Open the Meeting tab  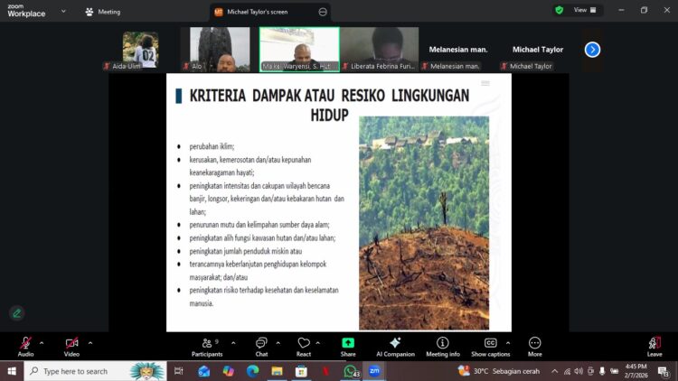tap(103, 12)
